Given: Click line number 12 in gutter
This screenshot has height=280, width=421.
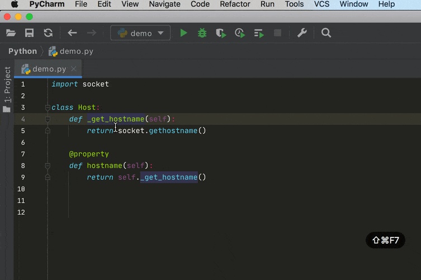Looking at the screenshot, I should click(21, 212).
